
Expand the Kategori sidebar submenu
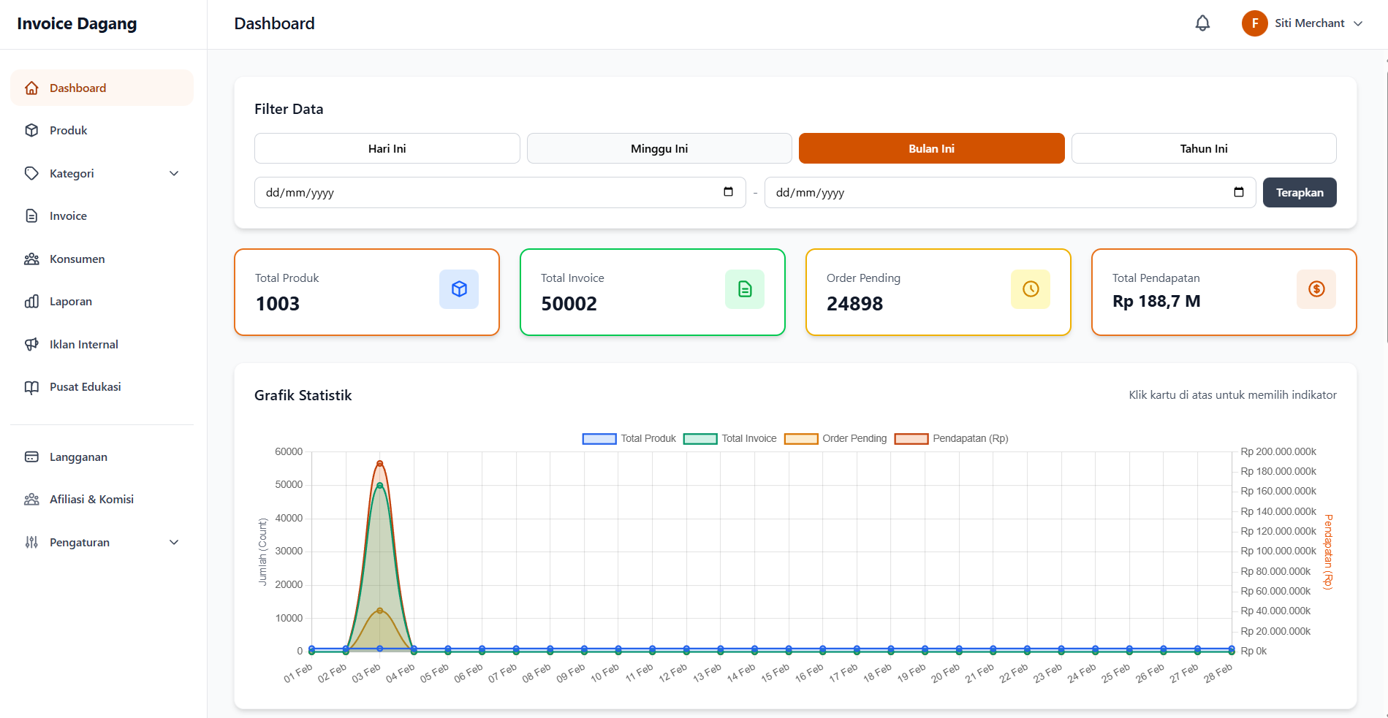174,174
